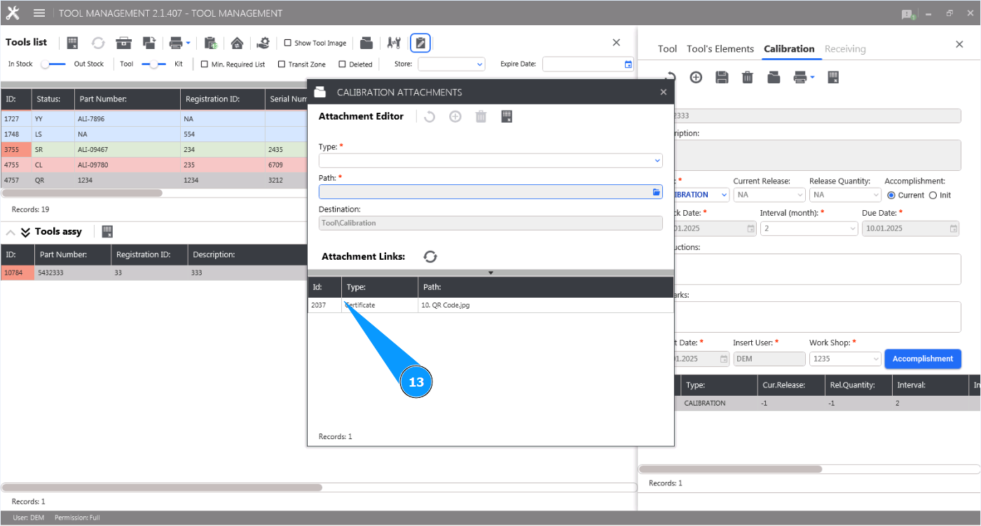Open the wrench tools settings icon
The width and height of the screenshot is (981, 526).
393,43
